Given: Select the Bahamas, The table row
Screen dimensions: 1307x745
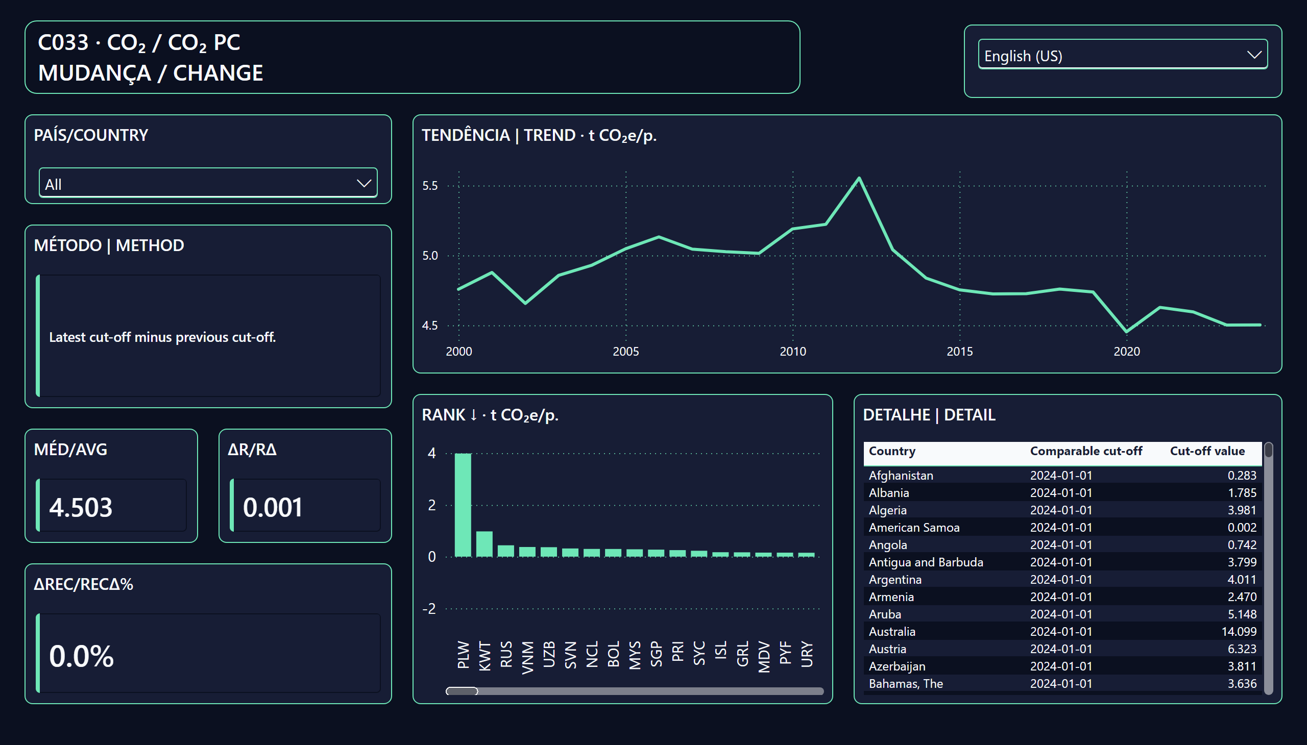Looking at the screenshot, I should click(x=1062, y=684).
